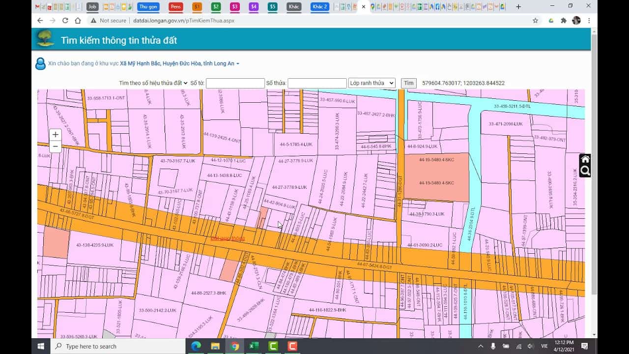This screenshot has height=354, width=629.
Task: Switch to the 'Thu gọn' tab group
Action: coord(148,6)
